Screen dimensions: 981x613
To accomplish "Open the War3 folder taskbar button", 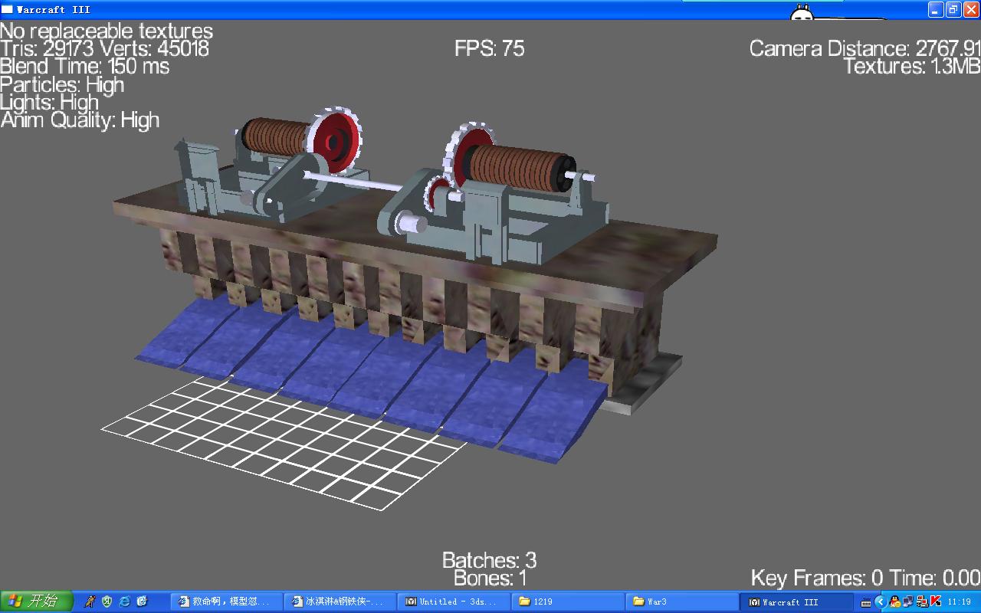I will [x=681, y=602].
